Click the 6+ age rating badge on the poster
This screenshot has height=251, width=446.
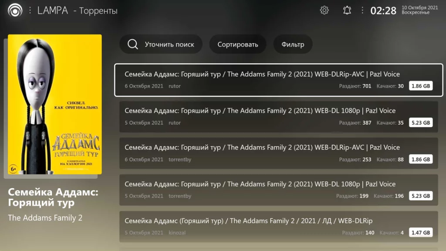click(x=13, y=169)
